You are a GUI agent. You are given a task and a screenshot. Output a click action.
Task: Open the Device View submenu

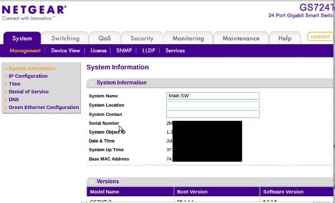(x=65, y=51)
